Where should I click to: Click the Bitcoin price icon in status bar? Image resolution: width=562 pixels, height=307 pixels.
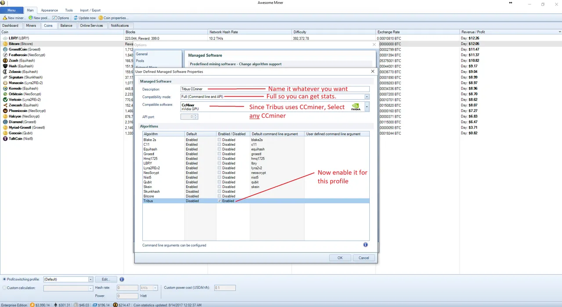coord(32,305)
